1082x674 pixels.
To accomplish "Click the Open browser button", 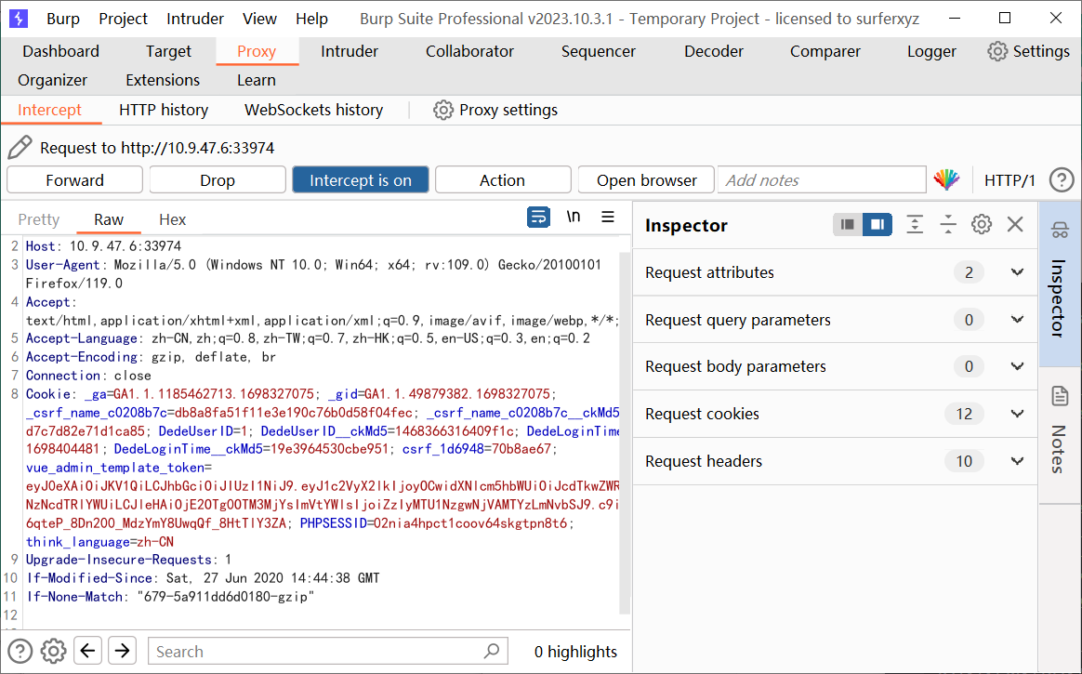I will 647,180.
